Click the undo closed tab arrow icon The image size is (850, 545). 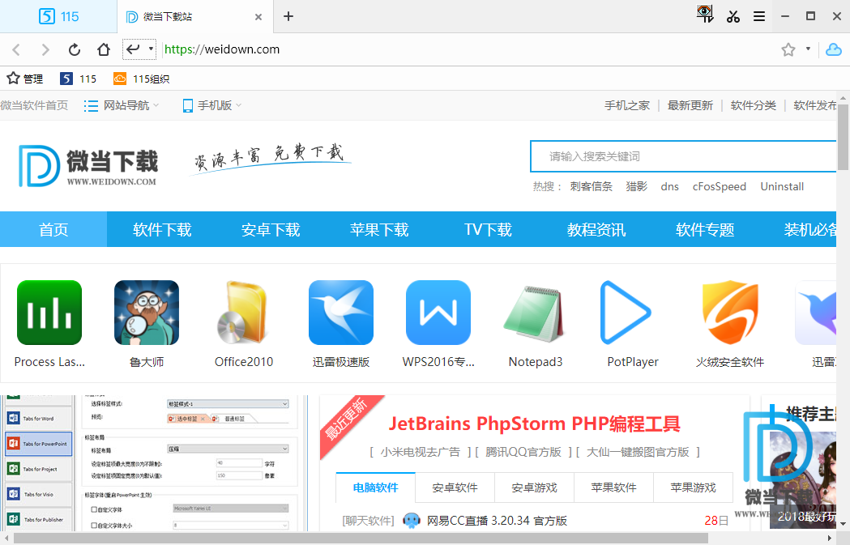click(x=133, y=49)
